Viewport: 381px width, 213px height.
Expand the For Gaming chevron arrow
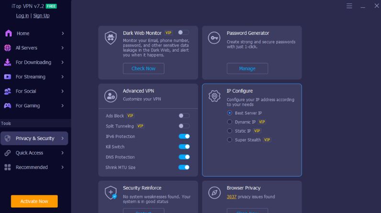click(63, 106)
